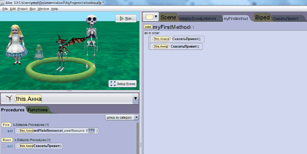Screen dimensions: 307x154
Task: Select the this.Анна СказатьПривет statement
Action: [175, 46]
